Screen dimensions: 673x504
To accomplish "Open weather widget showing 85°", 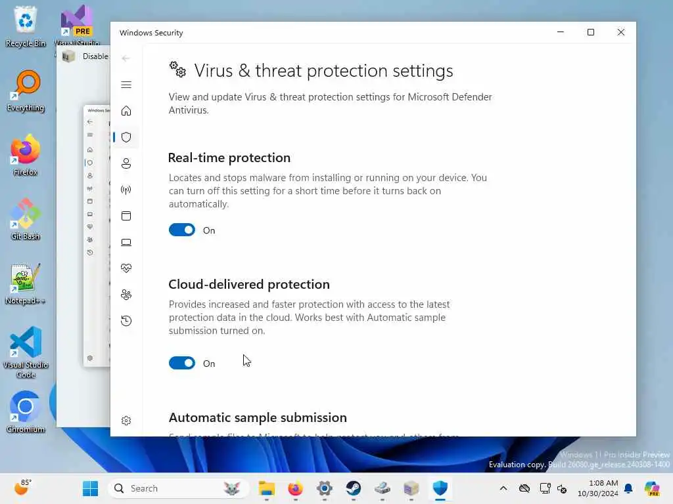I will pos(22,488).
